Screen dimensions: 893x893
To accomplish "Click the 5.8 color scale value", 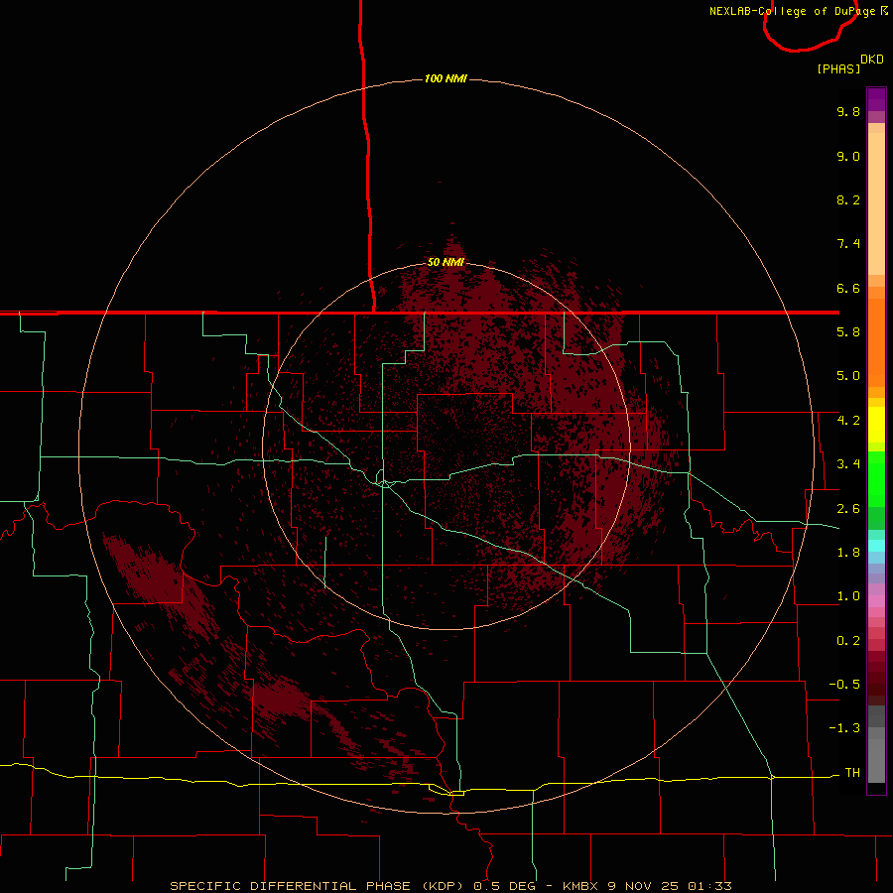I will coord(848,332).
